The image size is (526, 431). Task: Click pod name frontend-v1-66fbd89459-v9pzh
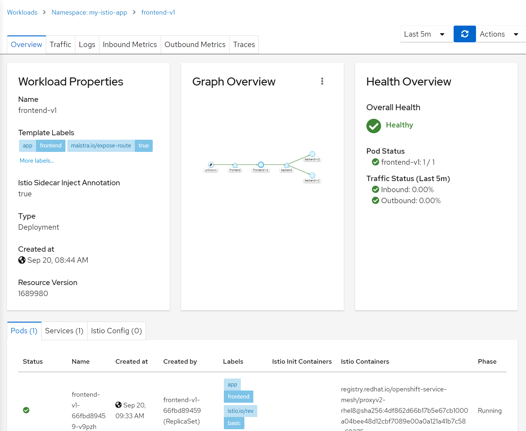88,410
